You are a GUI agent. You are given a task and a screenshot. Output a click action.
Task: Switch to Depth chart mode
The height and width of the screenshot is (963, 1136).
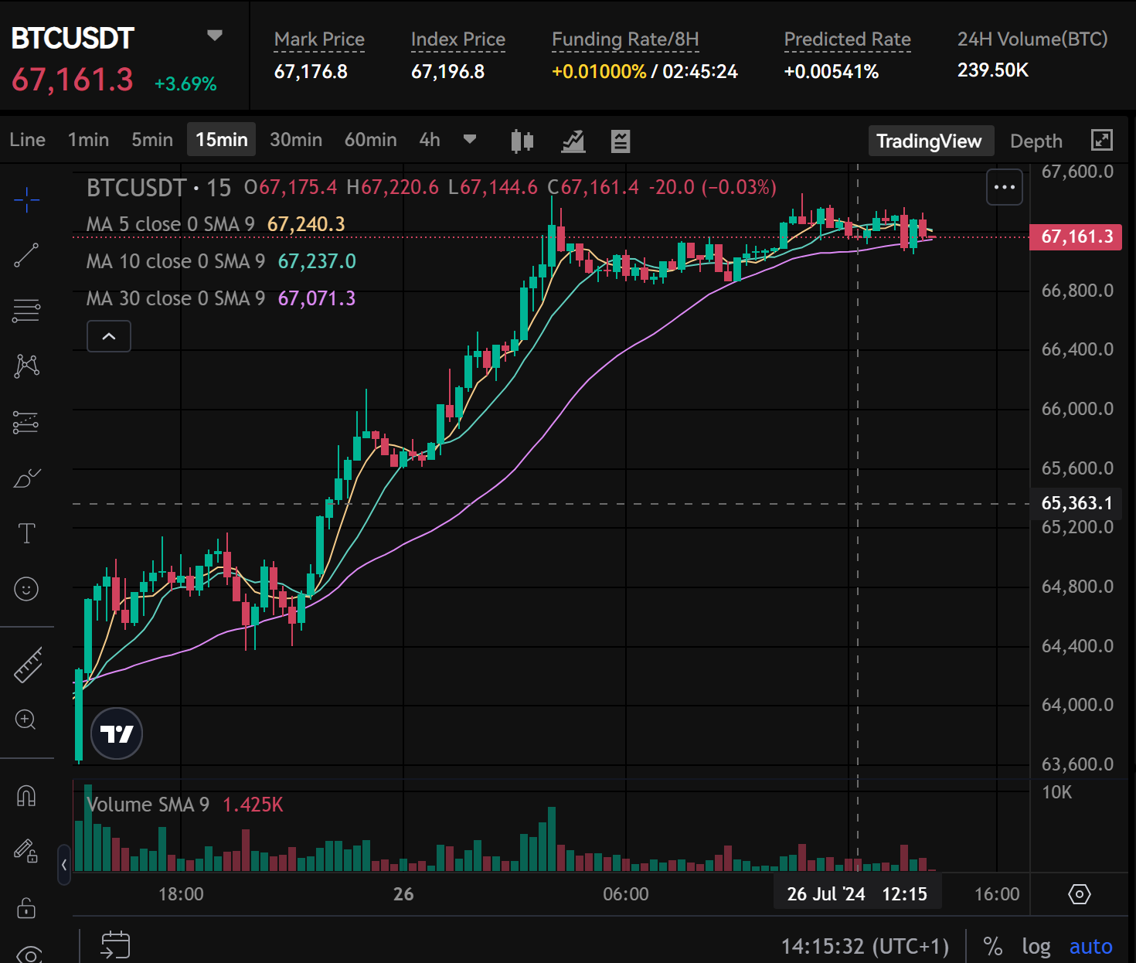(1036, 141)
